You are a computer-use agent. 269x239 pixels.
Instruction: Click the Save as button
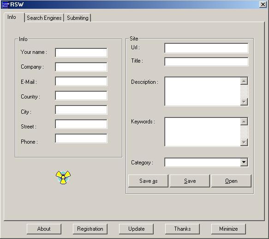click(x=148, y=181)
